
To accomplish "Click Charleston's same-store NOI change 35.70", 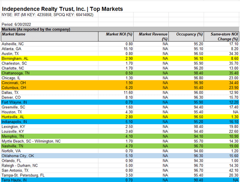I will (234, 63).
